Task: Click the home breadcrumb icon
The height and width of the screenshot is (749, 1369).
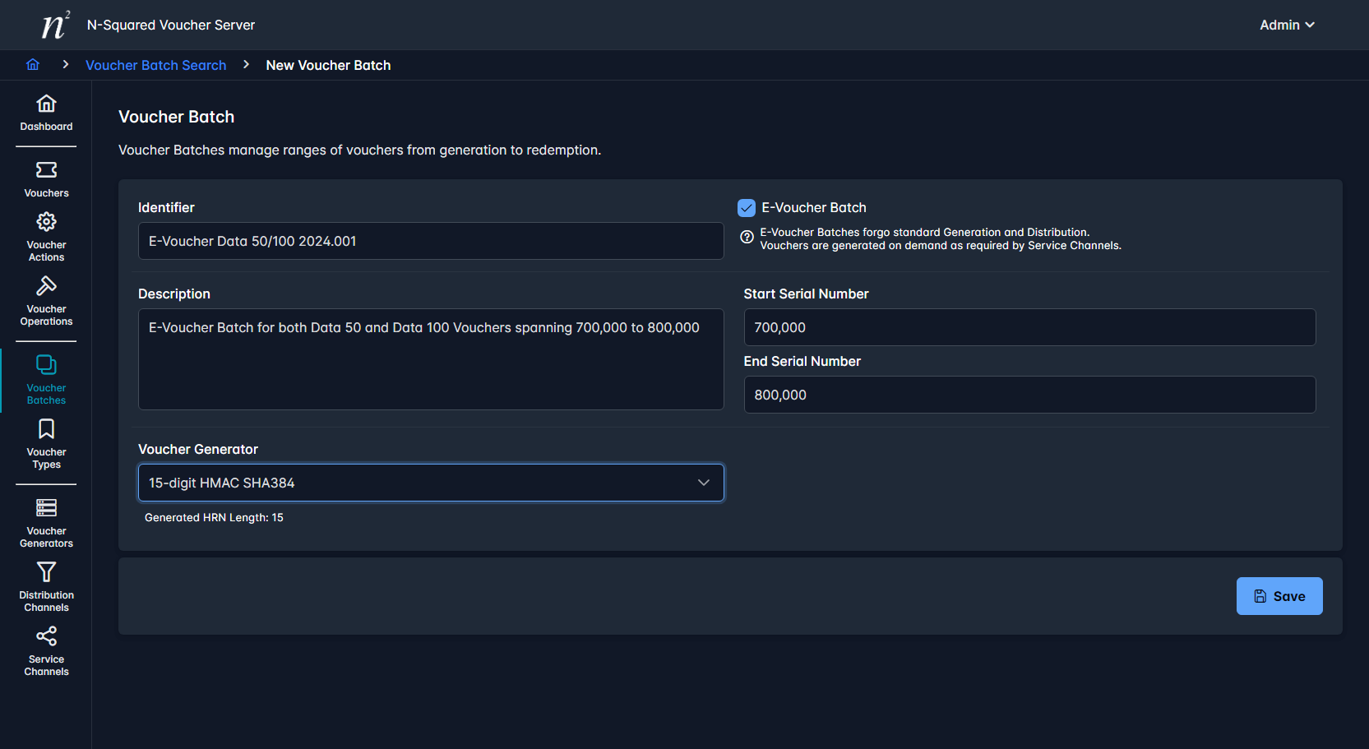Action: 33,65
